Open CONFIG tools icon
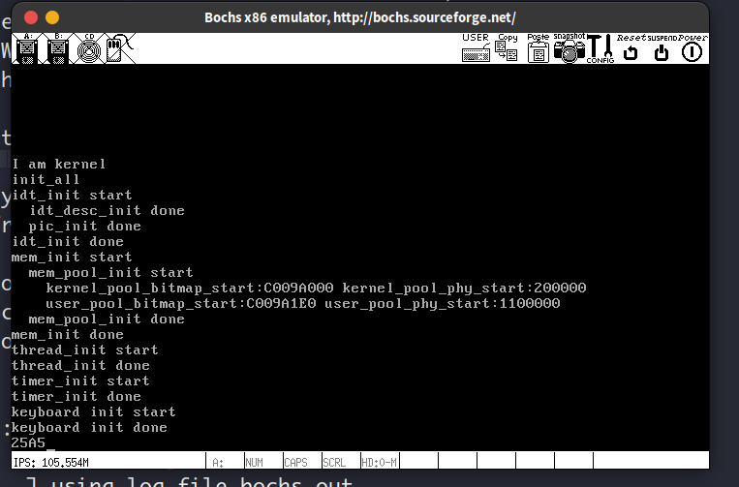Viewport: 739px width, 487px height. (x=600, y=48)
